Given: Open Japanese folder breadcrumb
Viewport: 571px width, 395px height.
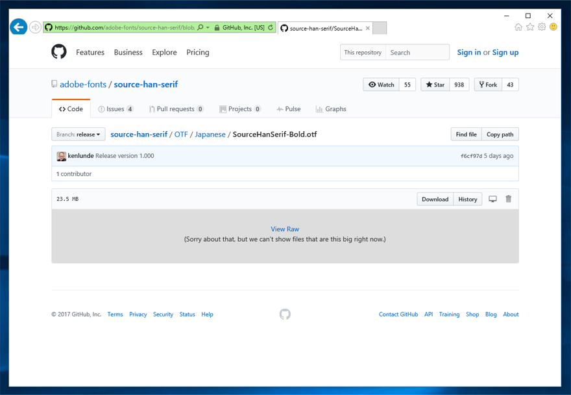Looking at the screenshot, I should tap(210, 134).
